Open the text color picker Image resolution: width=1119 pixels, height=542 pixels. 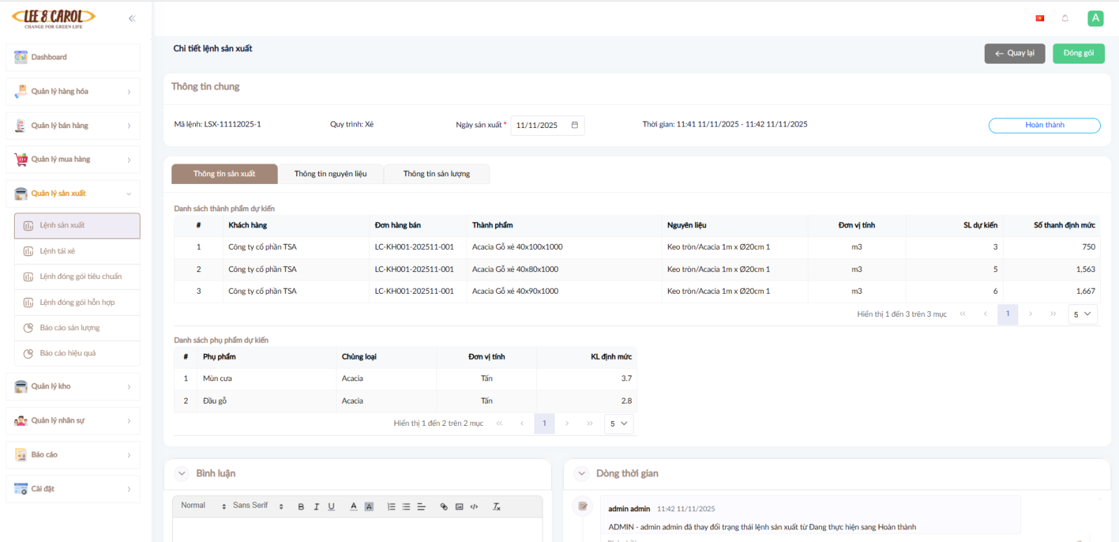point(354,506)
